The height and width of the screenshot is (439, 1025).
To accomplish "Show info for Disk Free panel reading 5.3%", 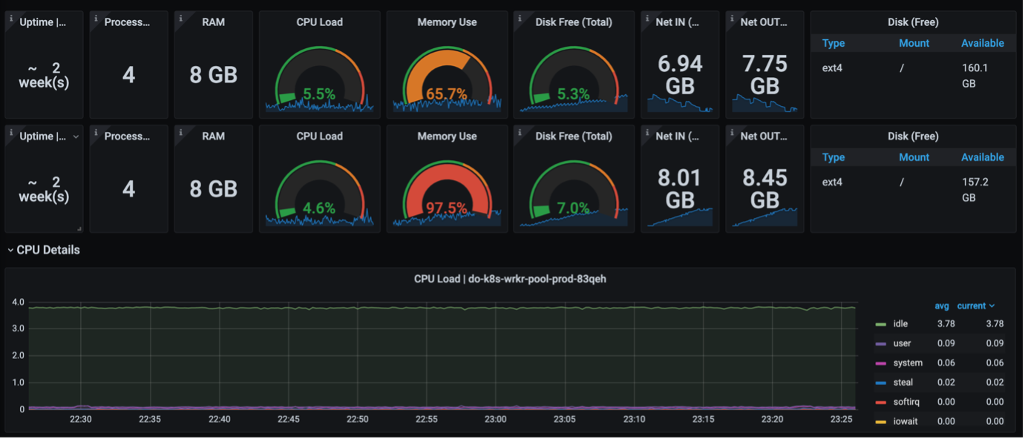I will [520, 18].
